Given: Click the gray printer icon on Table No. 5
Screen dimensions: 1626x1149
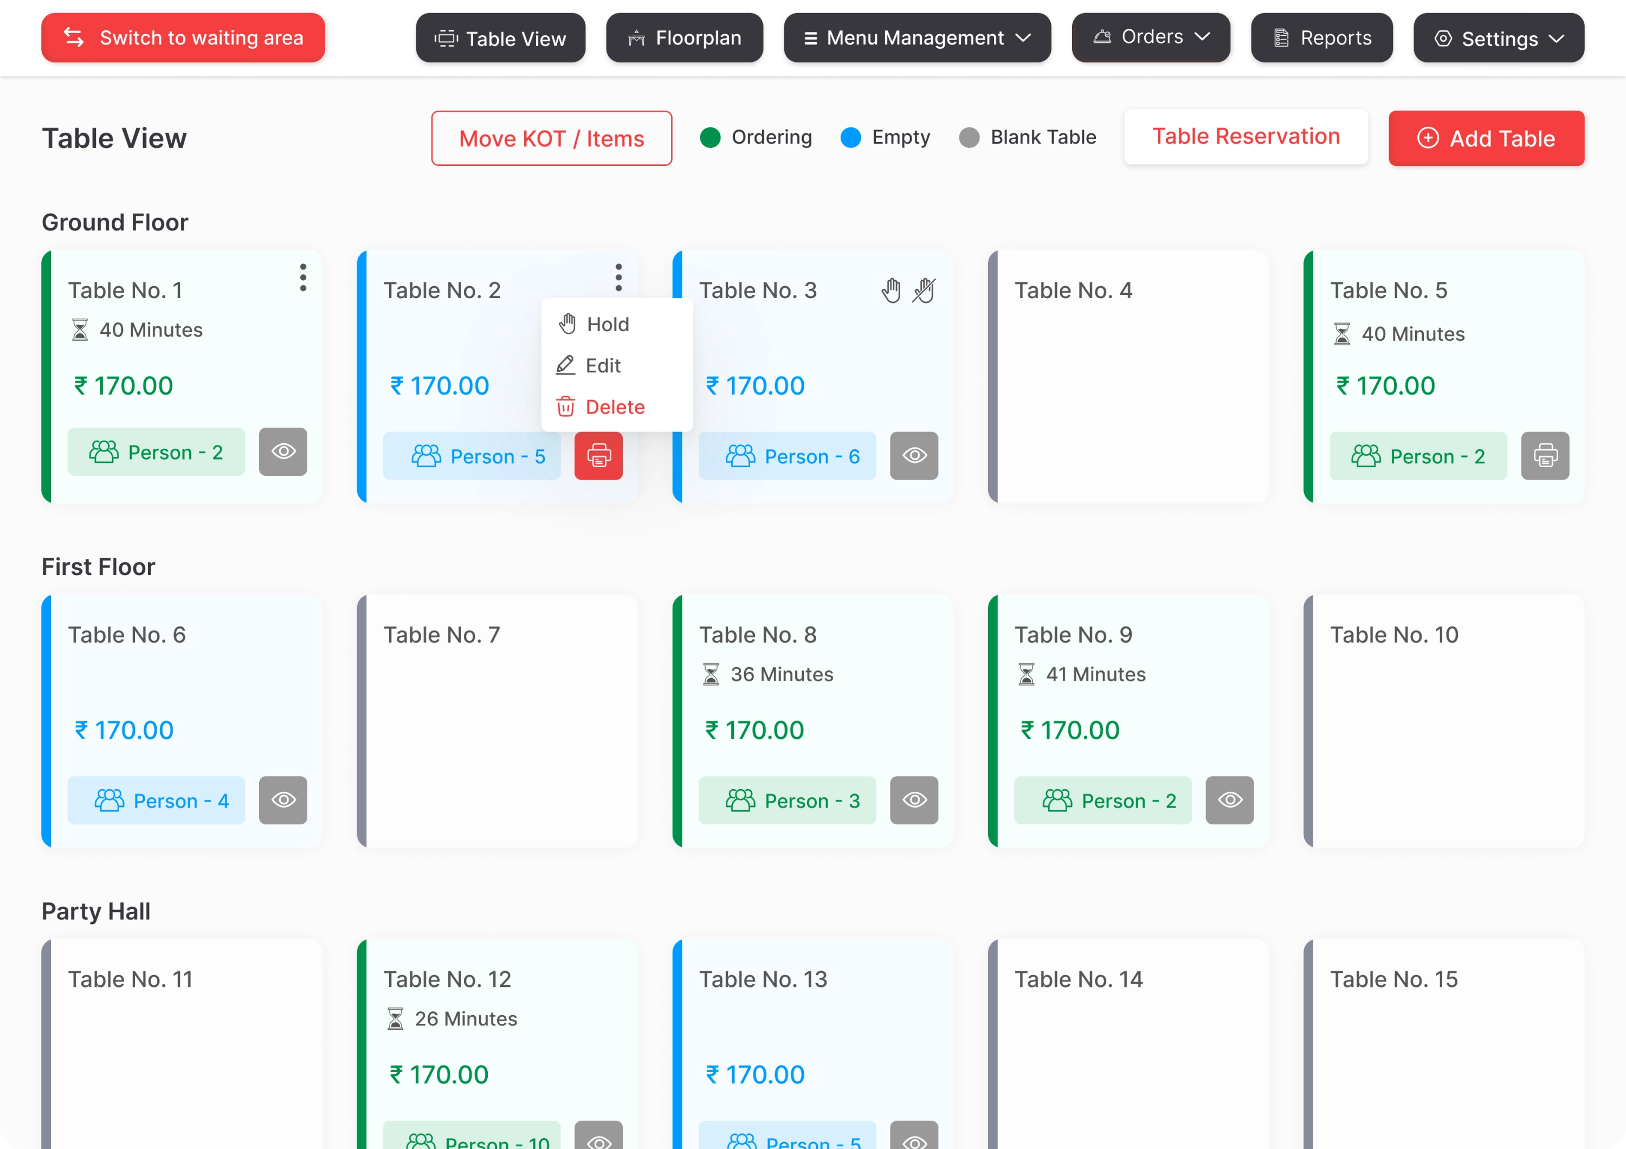Looking at the screenshot, I should pos(1545,456).
